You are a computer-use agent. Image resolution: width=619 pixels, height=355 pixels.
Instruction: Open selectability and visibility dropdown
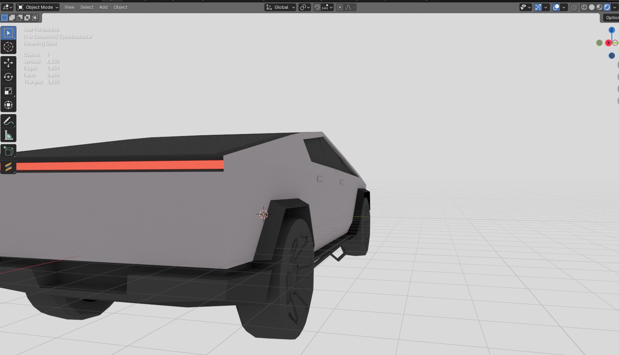pyautogui.click(x=525, y=7)
